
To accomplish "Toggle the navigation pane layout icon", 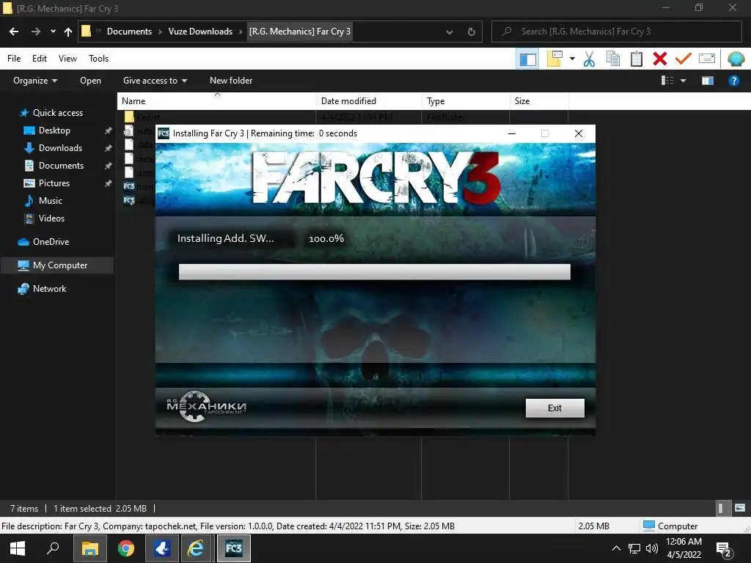I will pyautogui.click(x=528, y=59).
